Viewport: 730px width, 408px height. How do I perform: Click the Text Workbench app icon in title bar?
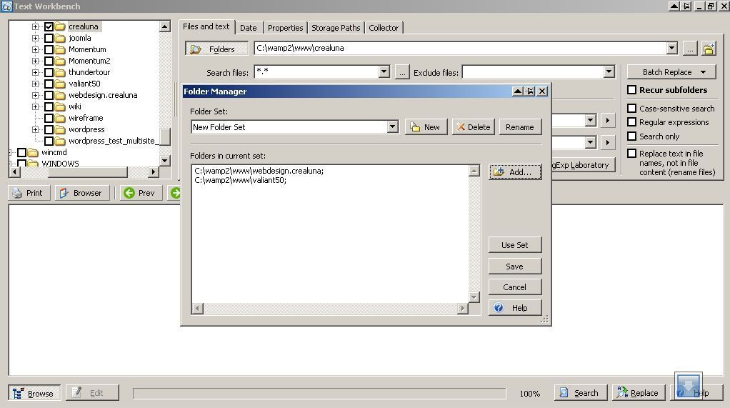point(6,6)
